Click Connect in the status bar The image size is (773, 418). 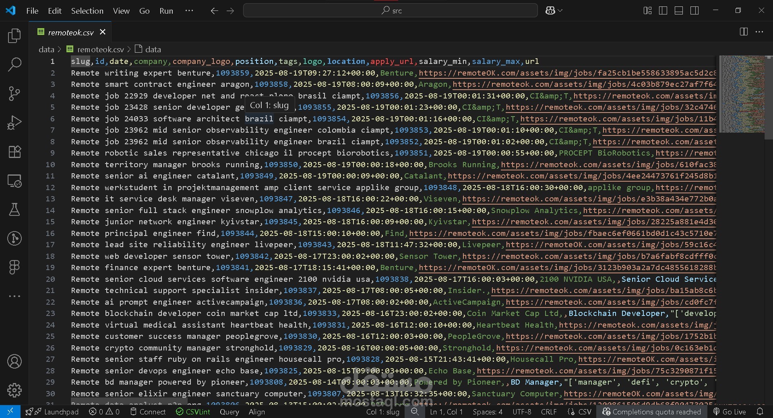point(148,412)
